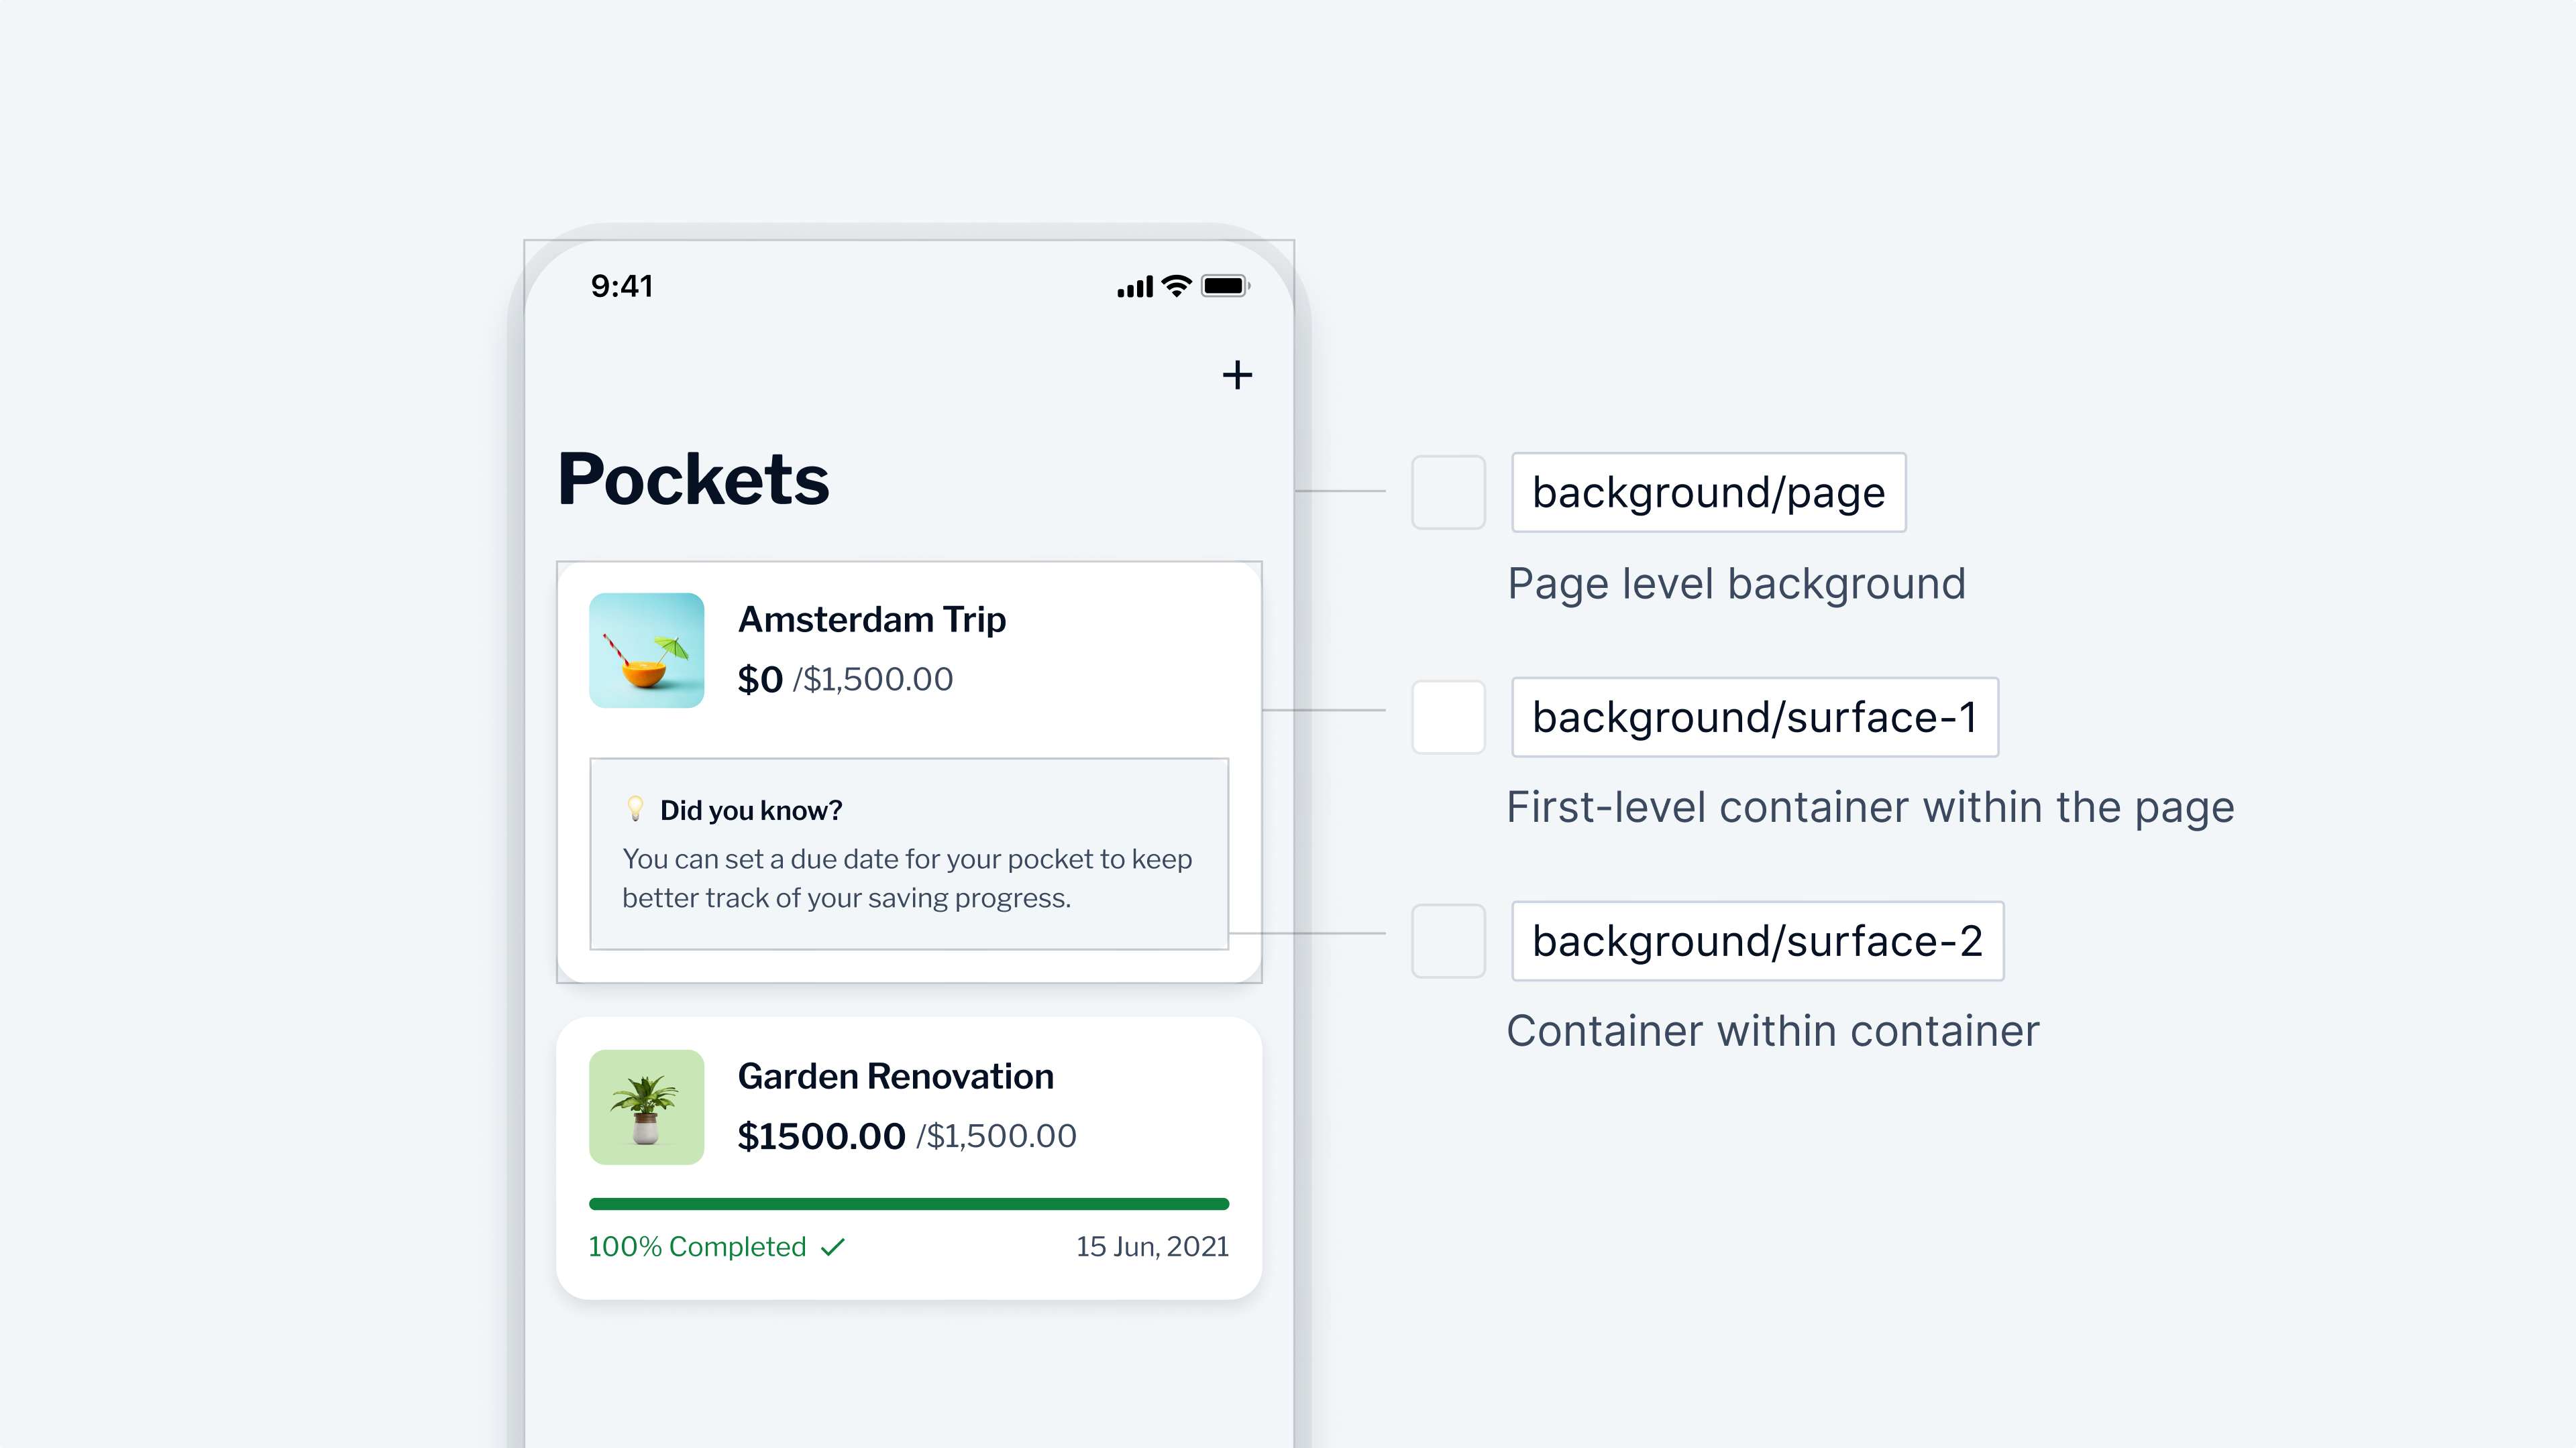
Task: Open the Garden Renovation pocket title
Action: click(895, 1076)
